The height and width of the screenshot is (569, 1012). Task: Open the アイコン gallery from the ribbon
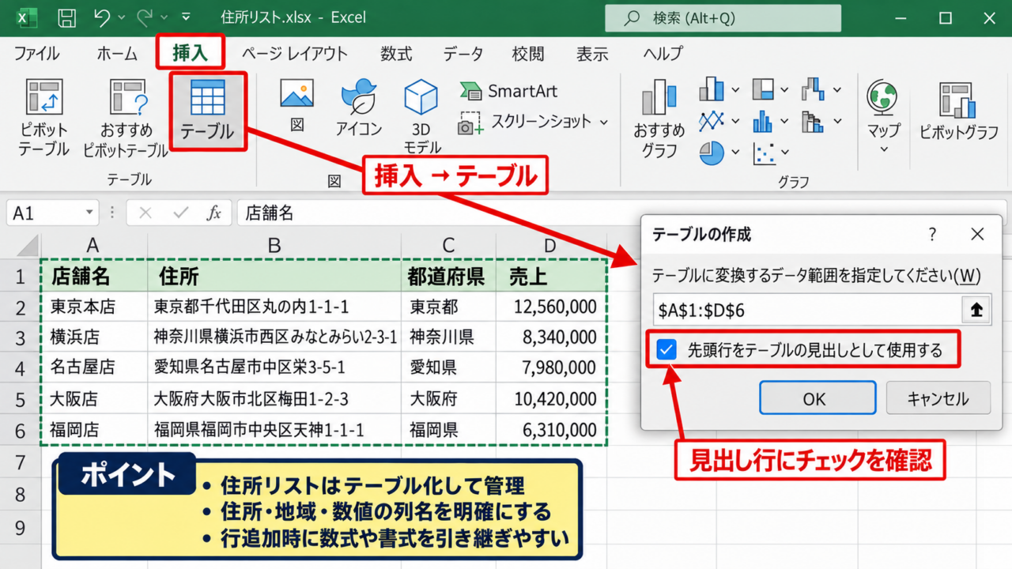pos(359,107)
